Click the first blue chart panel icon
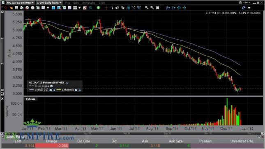 point(53,8)
